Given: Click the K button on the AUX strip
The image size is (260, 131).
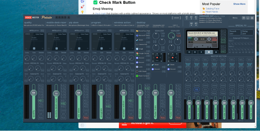Looking at the screenshot, I should 163,110.
